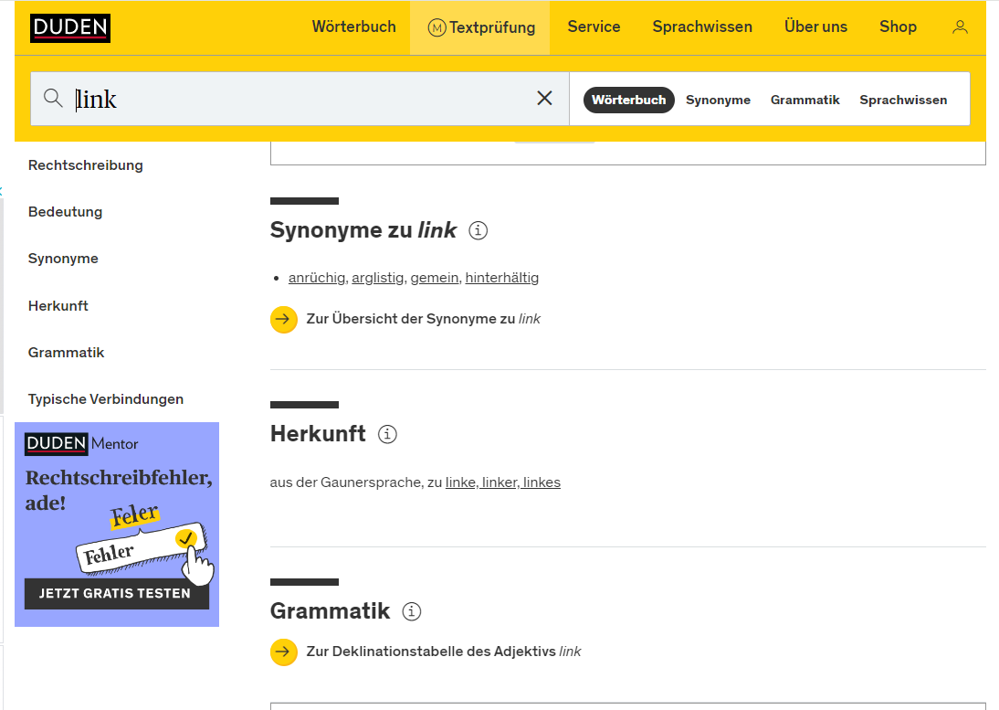This screenshot has width=999, height=710.
Task: Enable the Grammatik search filter
Action: pos(804,100)
